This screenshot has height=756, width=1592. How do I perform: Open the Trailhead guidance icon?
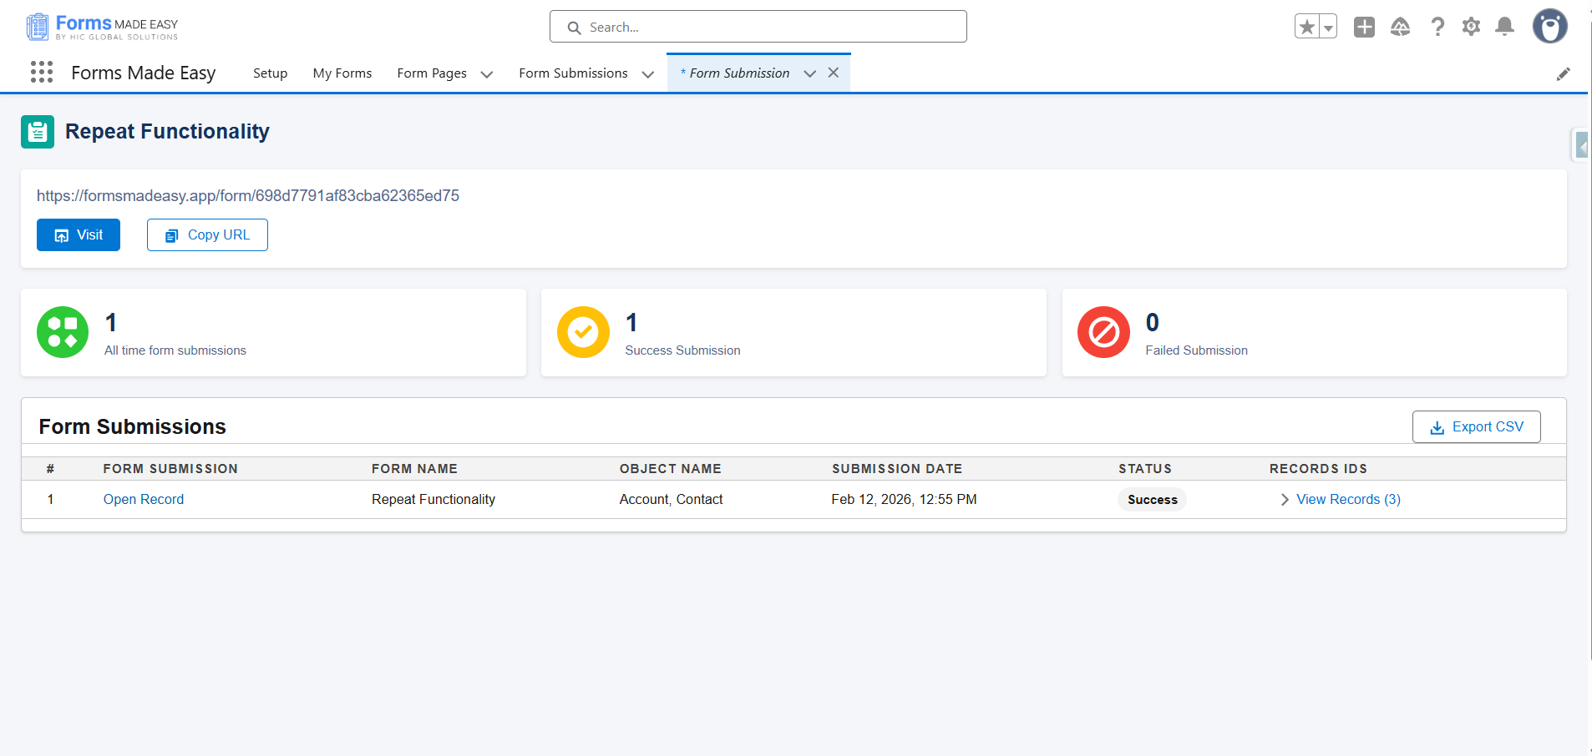click(1400, 28)
